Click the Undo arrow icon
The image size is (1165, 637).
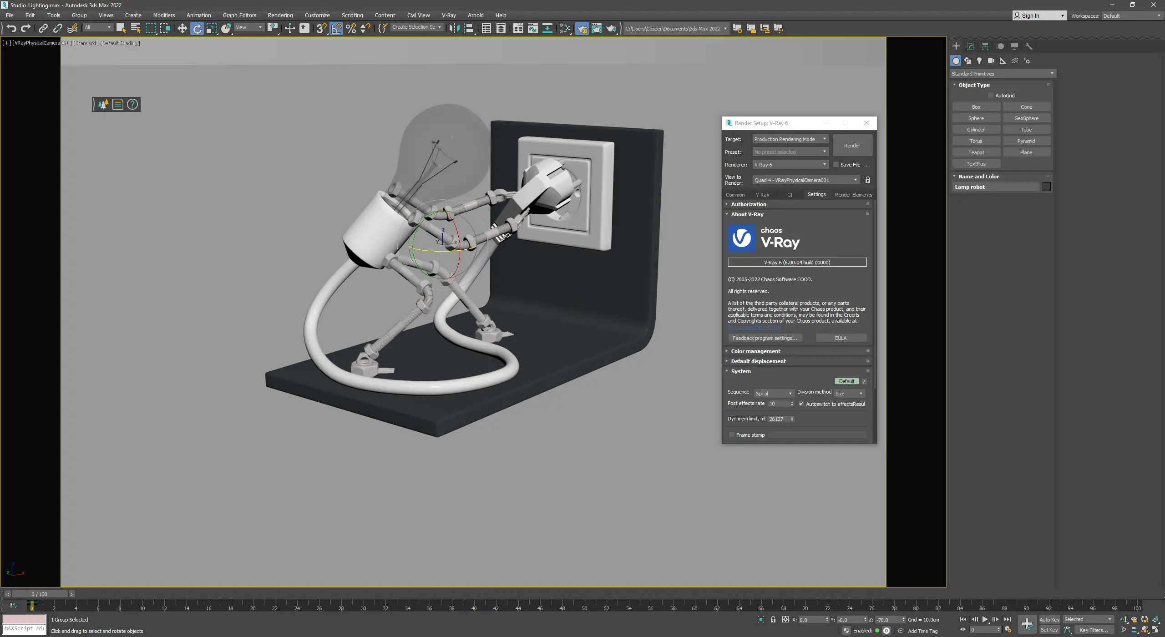pos(11,28)
